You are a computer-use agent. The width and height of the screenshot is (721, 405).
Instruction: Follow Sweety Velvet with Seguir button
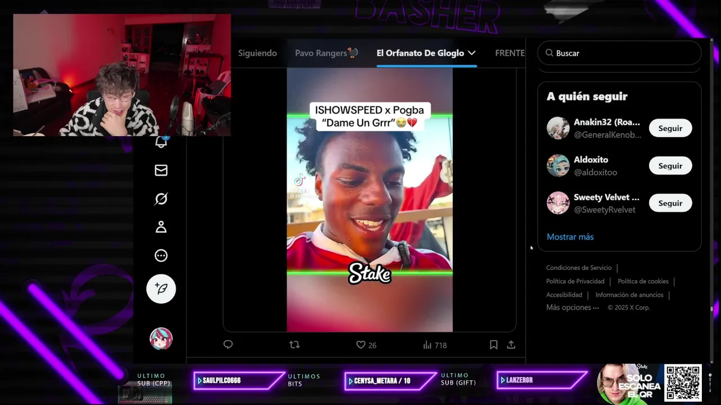coord(670,203)
